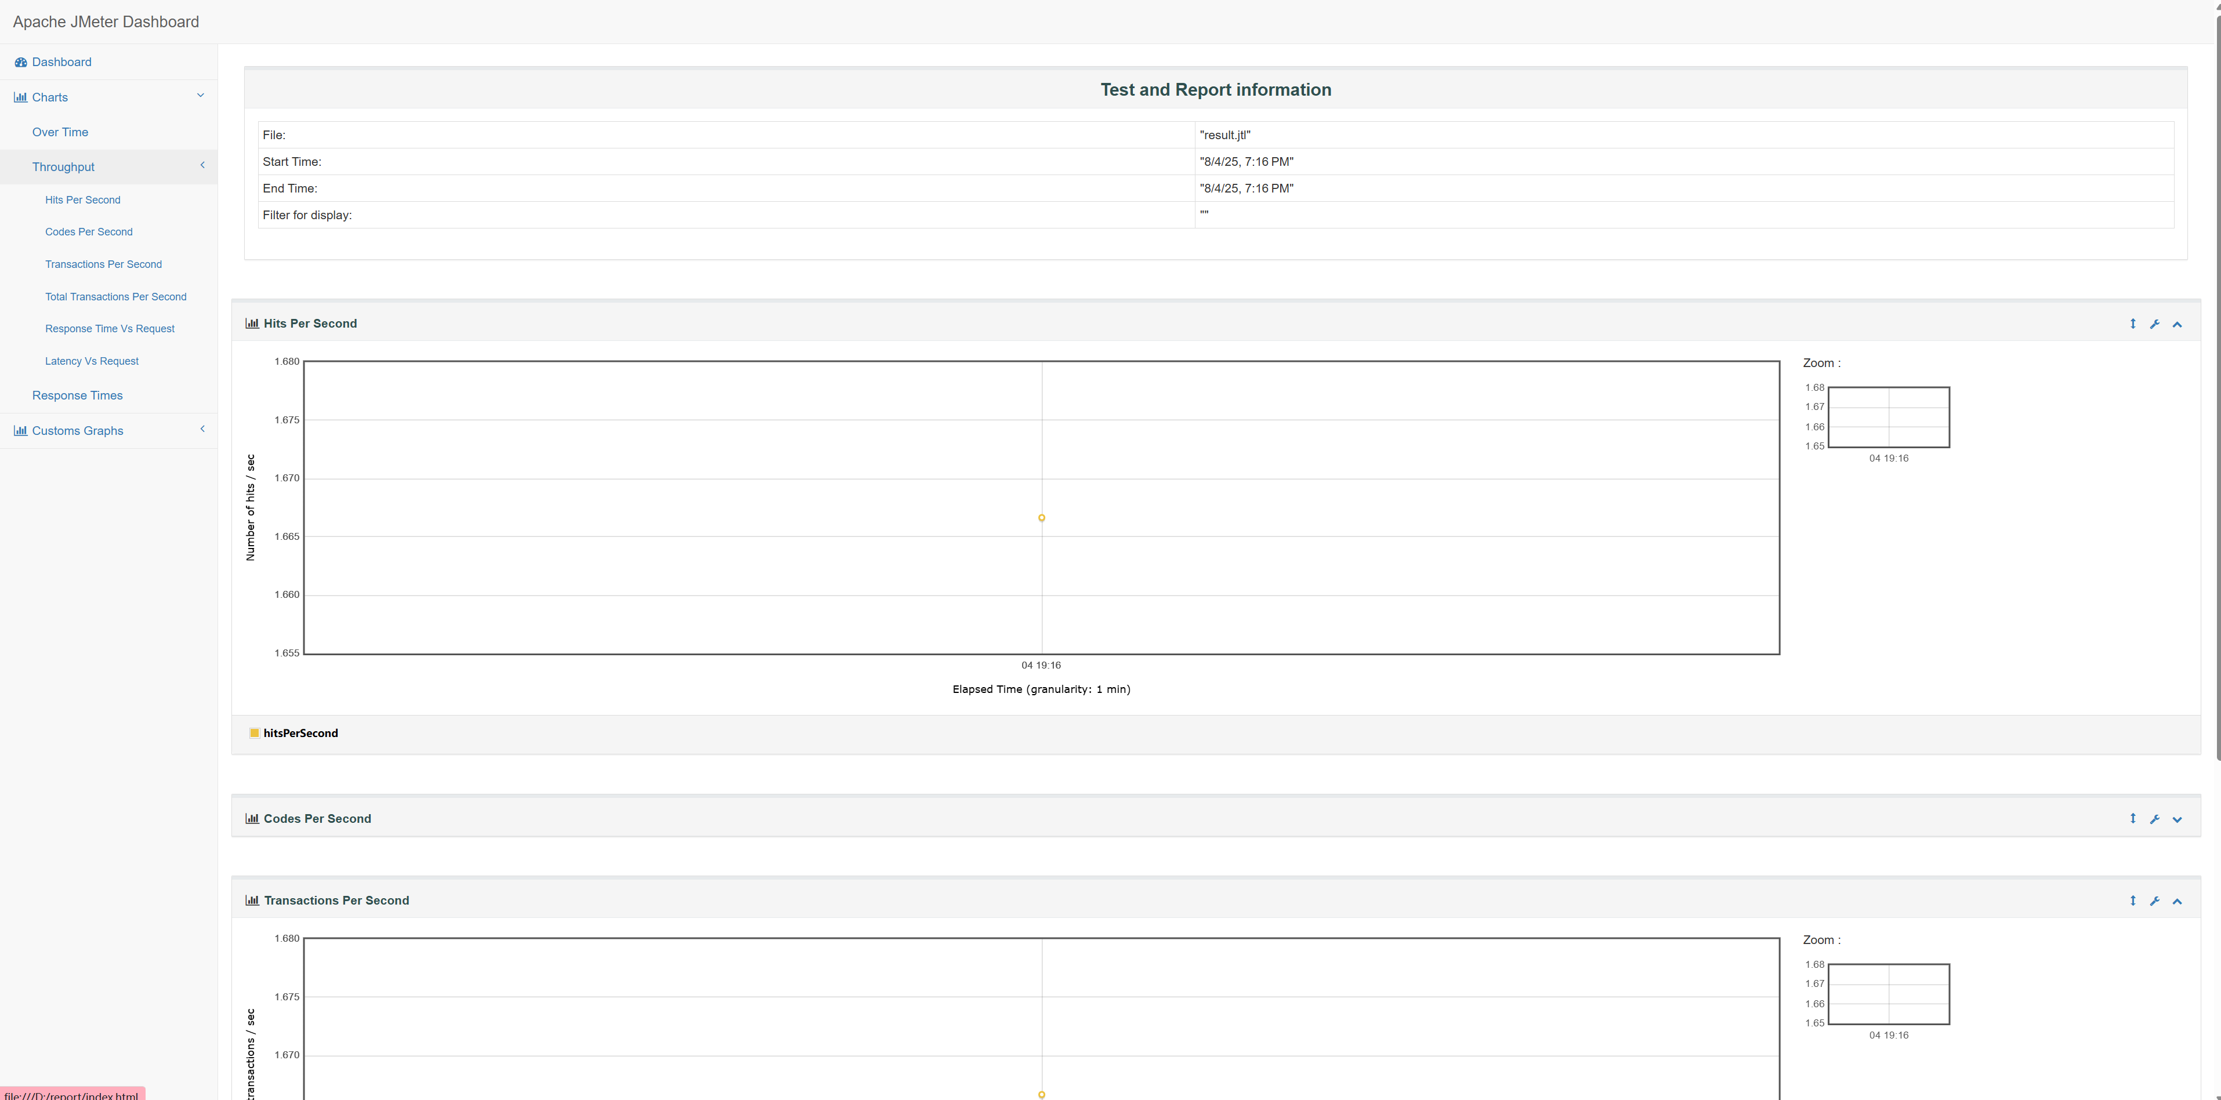The width and height of the screenshot is (2221, 1100).
Task: Open wrench settings for Transactions Per Second
Action: (2155, 901)
